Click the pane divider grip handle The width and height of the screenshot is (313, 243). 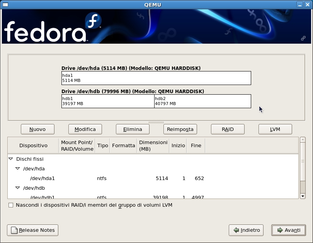click(x=156, y=122)
